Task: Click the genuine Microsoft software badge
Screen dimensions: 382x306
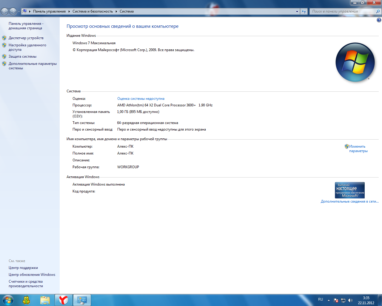Action: [x=349, y=190]
